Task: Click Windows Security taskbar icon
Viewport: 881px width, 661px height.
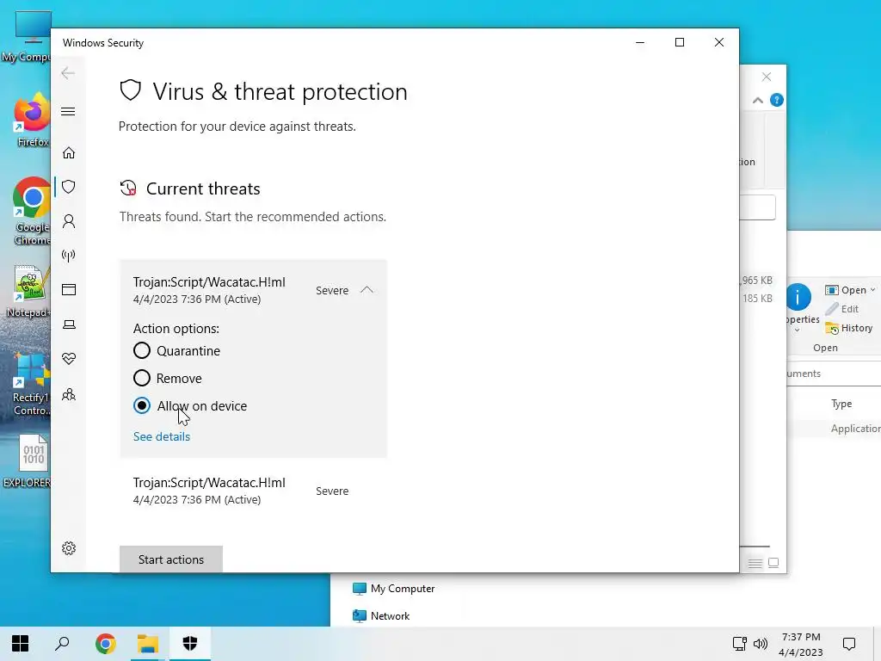Action: (190, 644)
